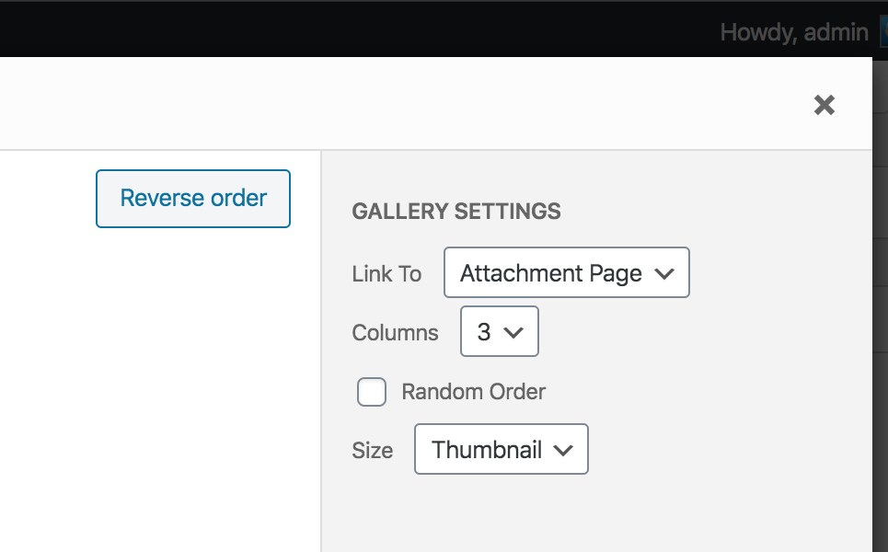This screenshot has width=888, height=552.
Task: Enable the Random Order checkbox
Action: [372, 392]
